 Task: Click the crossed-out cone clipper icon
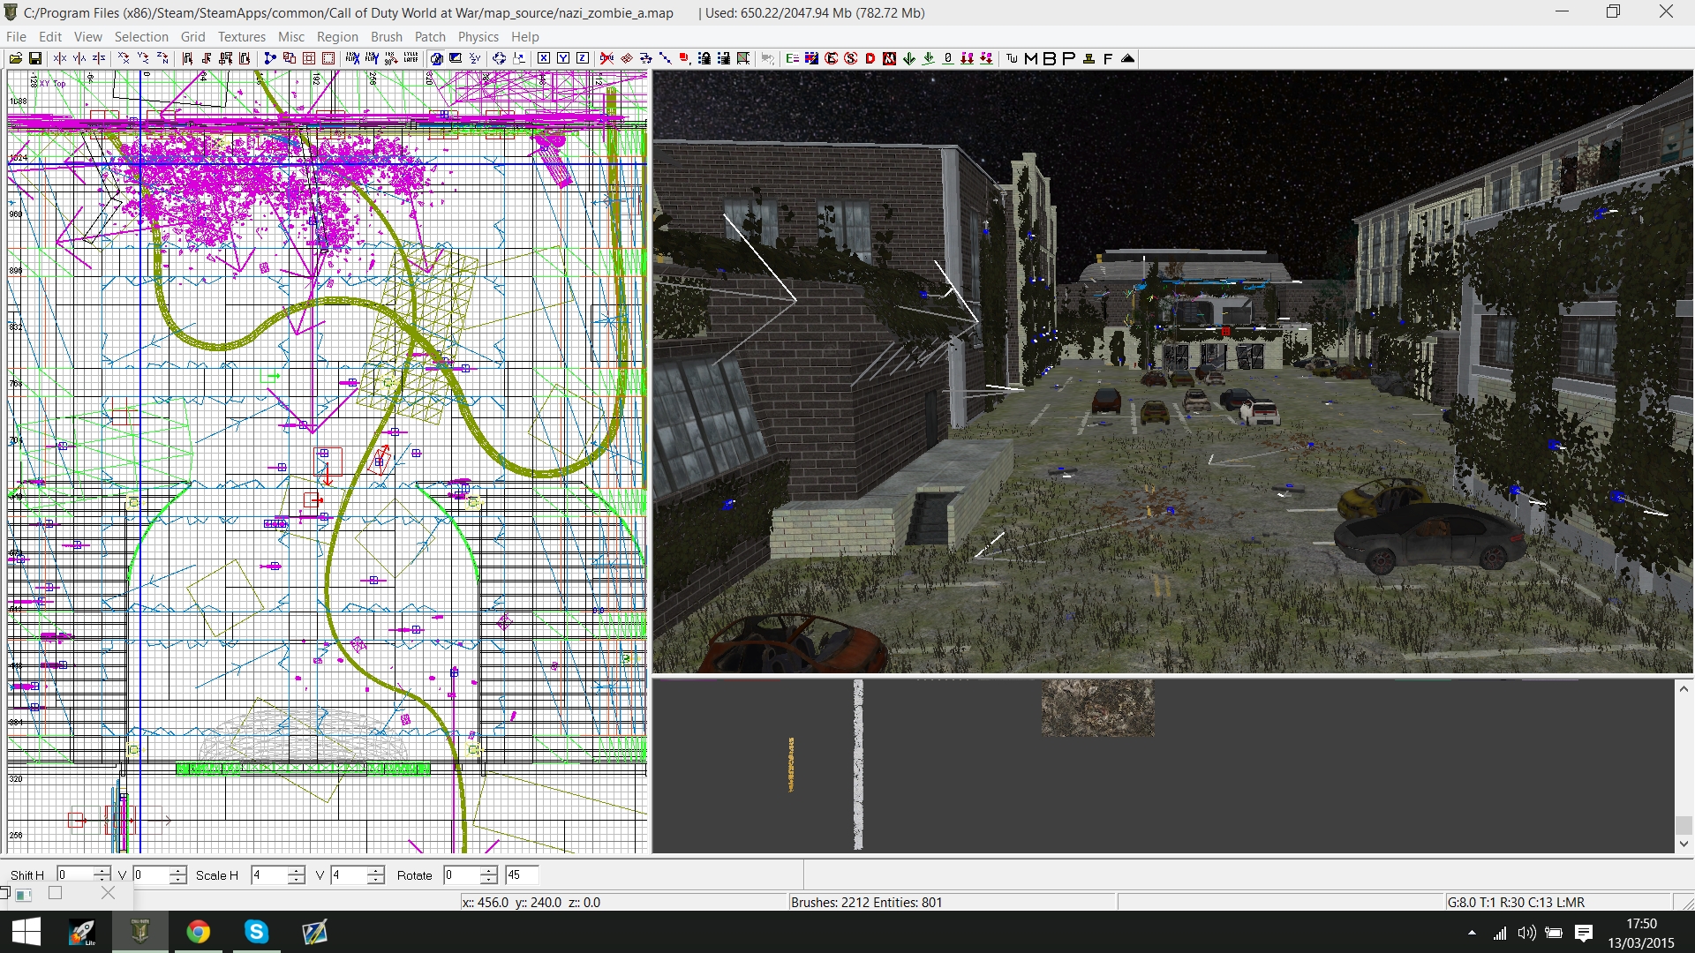point(606,58)
